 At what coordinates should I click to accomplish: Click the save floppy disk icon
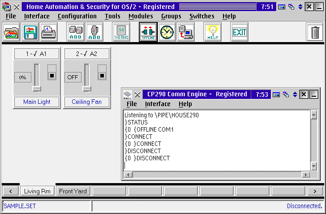click(x=30, y=32)
